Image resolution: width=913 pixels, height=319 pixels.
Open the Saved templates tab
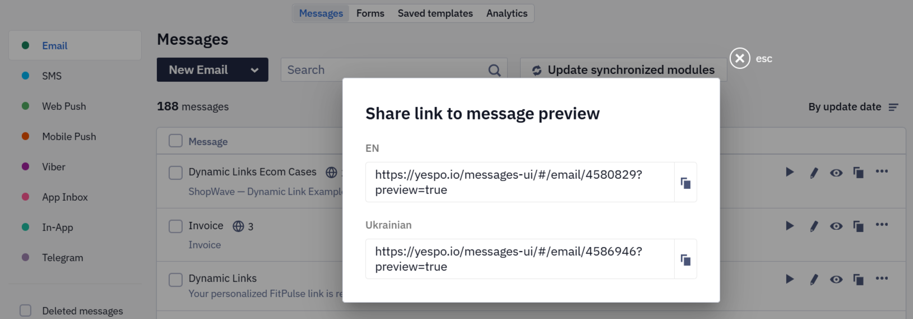click(435, 13)
